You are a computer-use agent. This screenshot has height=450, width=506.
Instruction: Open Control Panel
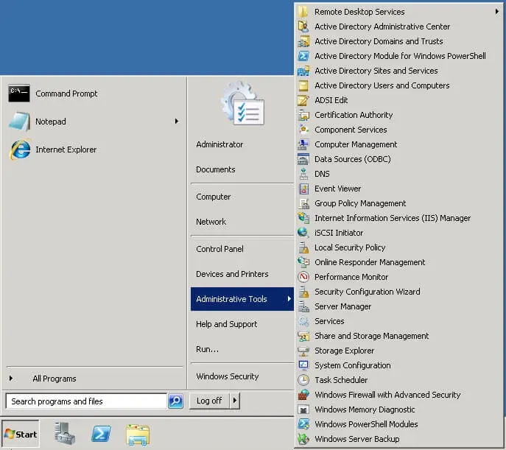coord(219,249)
